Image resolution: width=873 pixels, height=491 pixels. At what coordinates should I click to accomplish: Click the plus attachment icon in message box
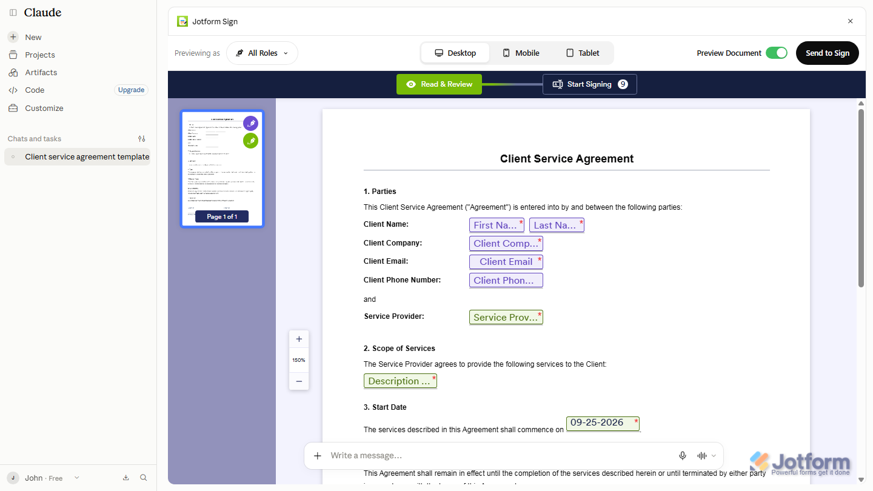(x=317, y=456)
